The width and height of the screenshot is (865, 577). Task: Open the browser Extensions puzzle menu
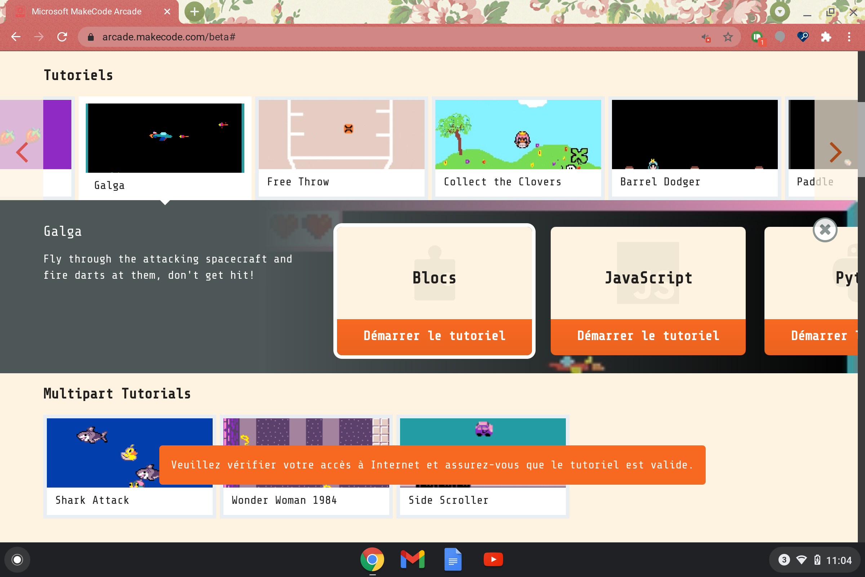[826, 37]
